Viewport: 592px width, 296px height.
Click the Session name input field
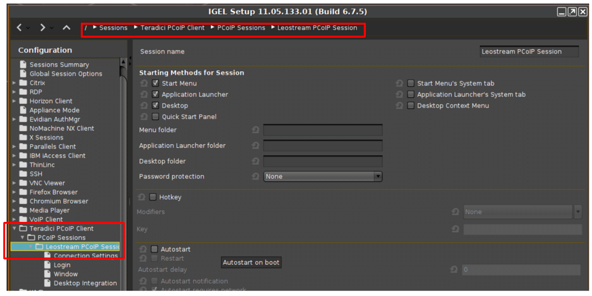point(529,51)
